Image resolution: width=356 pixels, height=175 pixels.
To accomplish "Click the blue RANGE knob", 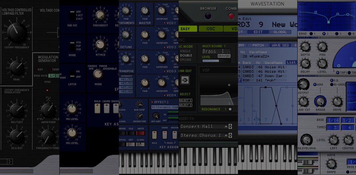I will 320,101.
